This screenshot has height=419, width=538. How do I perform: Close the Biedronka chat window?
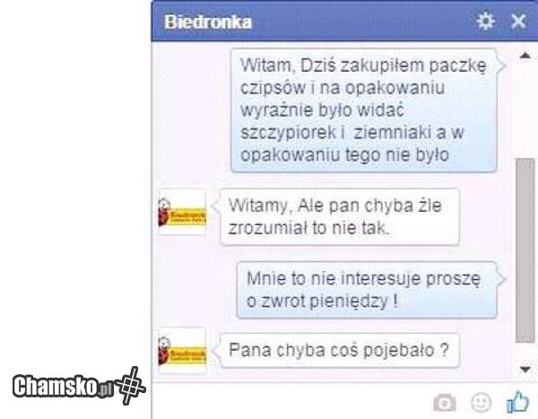pos(518,22)
